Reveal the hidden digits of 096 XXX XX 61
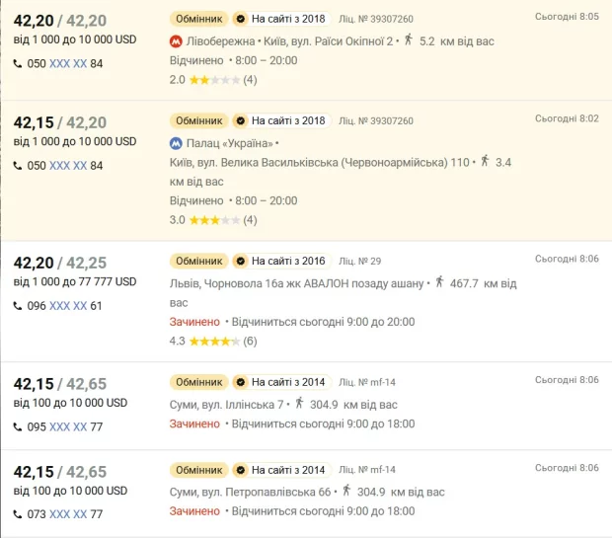Screen dimensions: 612x538 (68, 306)
